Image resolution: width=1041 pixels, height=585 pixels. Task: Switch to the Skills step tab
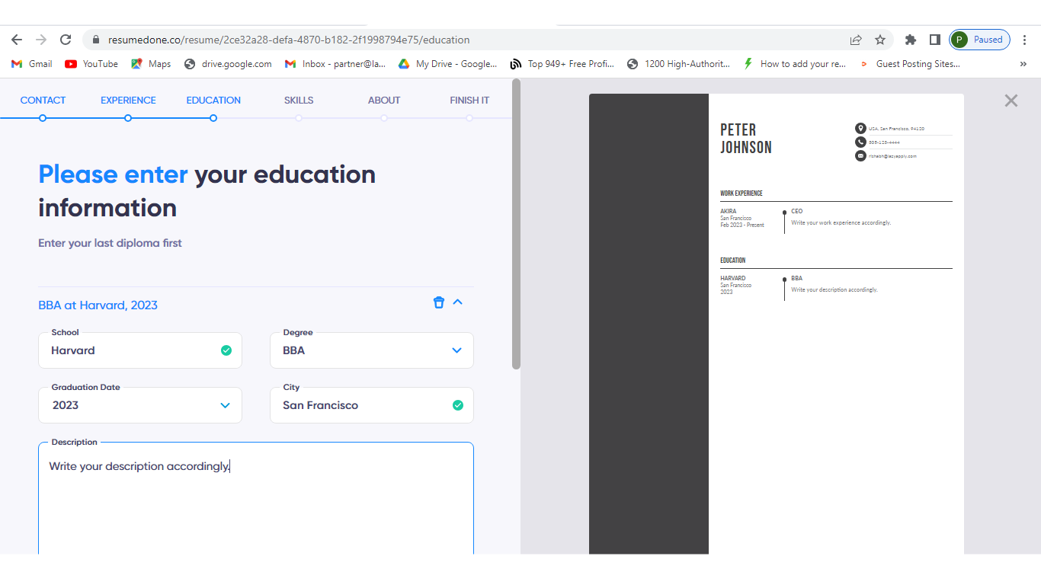(299, 101)
